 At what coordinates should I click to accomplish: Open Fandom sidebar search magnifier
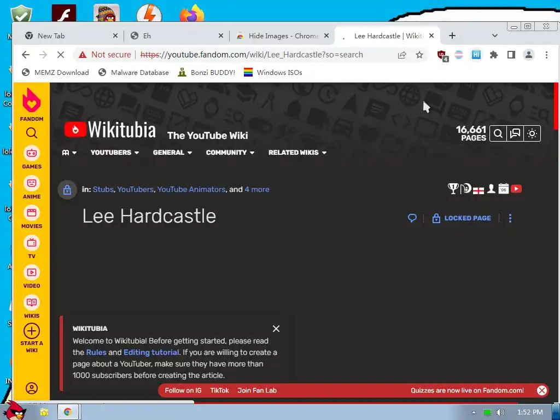pos(31,133)
